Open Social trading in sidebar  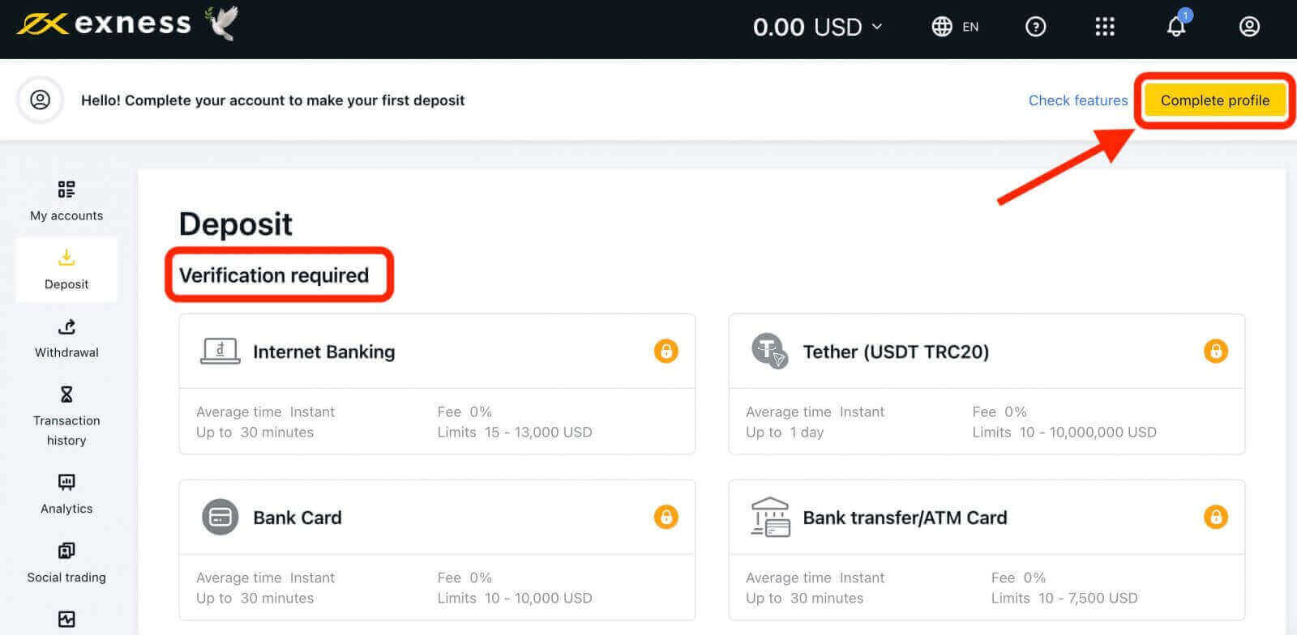click(x=66, y=563)
